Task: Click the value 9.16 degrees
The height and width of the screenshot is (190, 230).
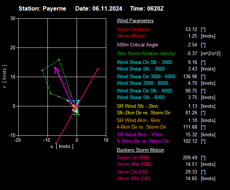Action: [x=193, y=62]
